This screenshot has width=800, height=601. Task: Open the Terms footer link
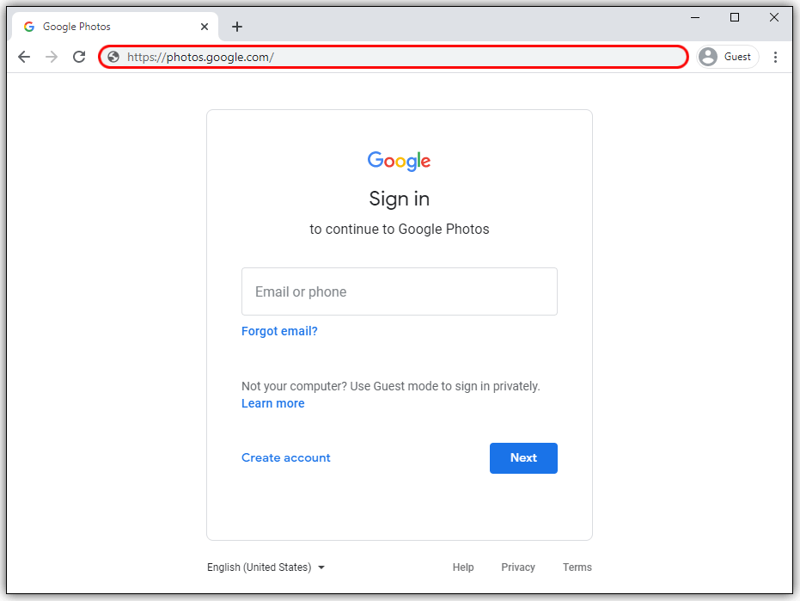[x=577, y=567]
